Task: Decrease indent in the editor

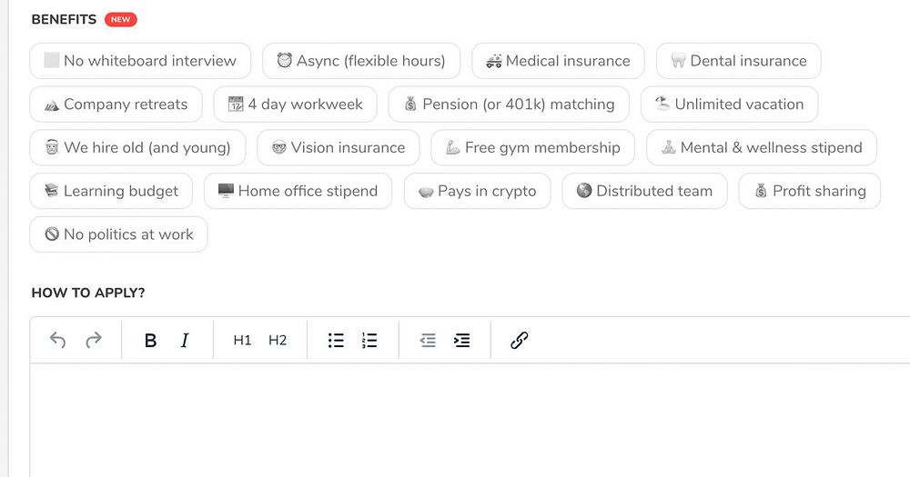Action: pos(428,341)
